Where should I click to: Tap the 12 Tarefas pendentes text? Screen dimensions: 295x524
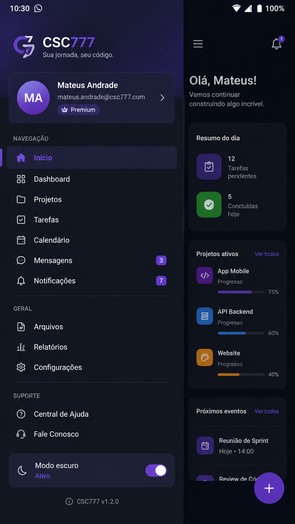coord(242,167)
